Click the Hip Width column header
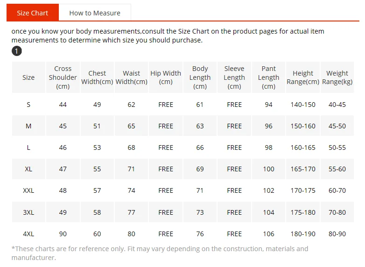365x267 pixels. [166, 77]
